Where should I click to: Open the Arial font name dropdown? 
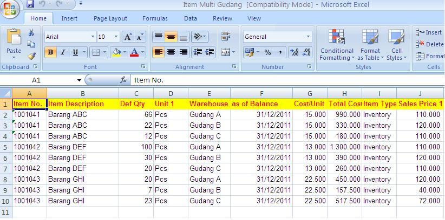(x=93, y=37)
